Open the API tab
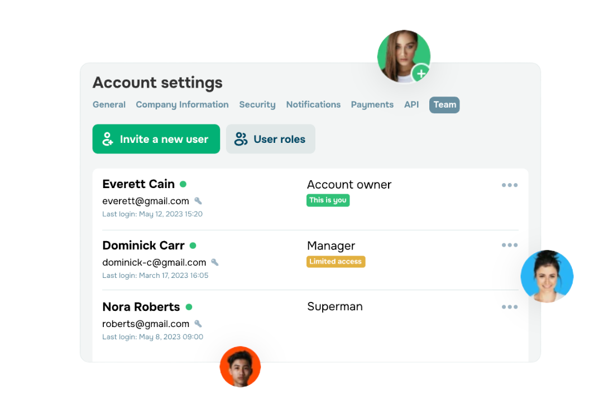The image size is (599, 413). (x=411, y=104)
